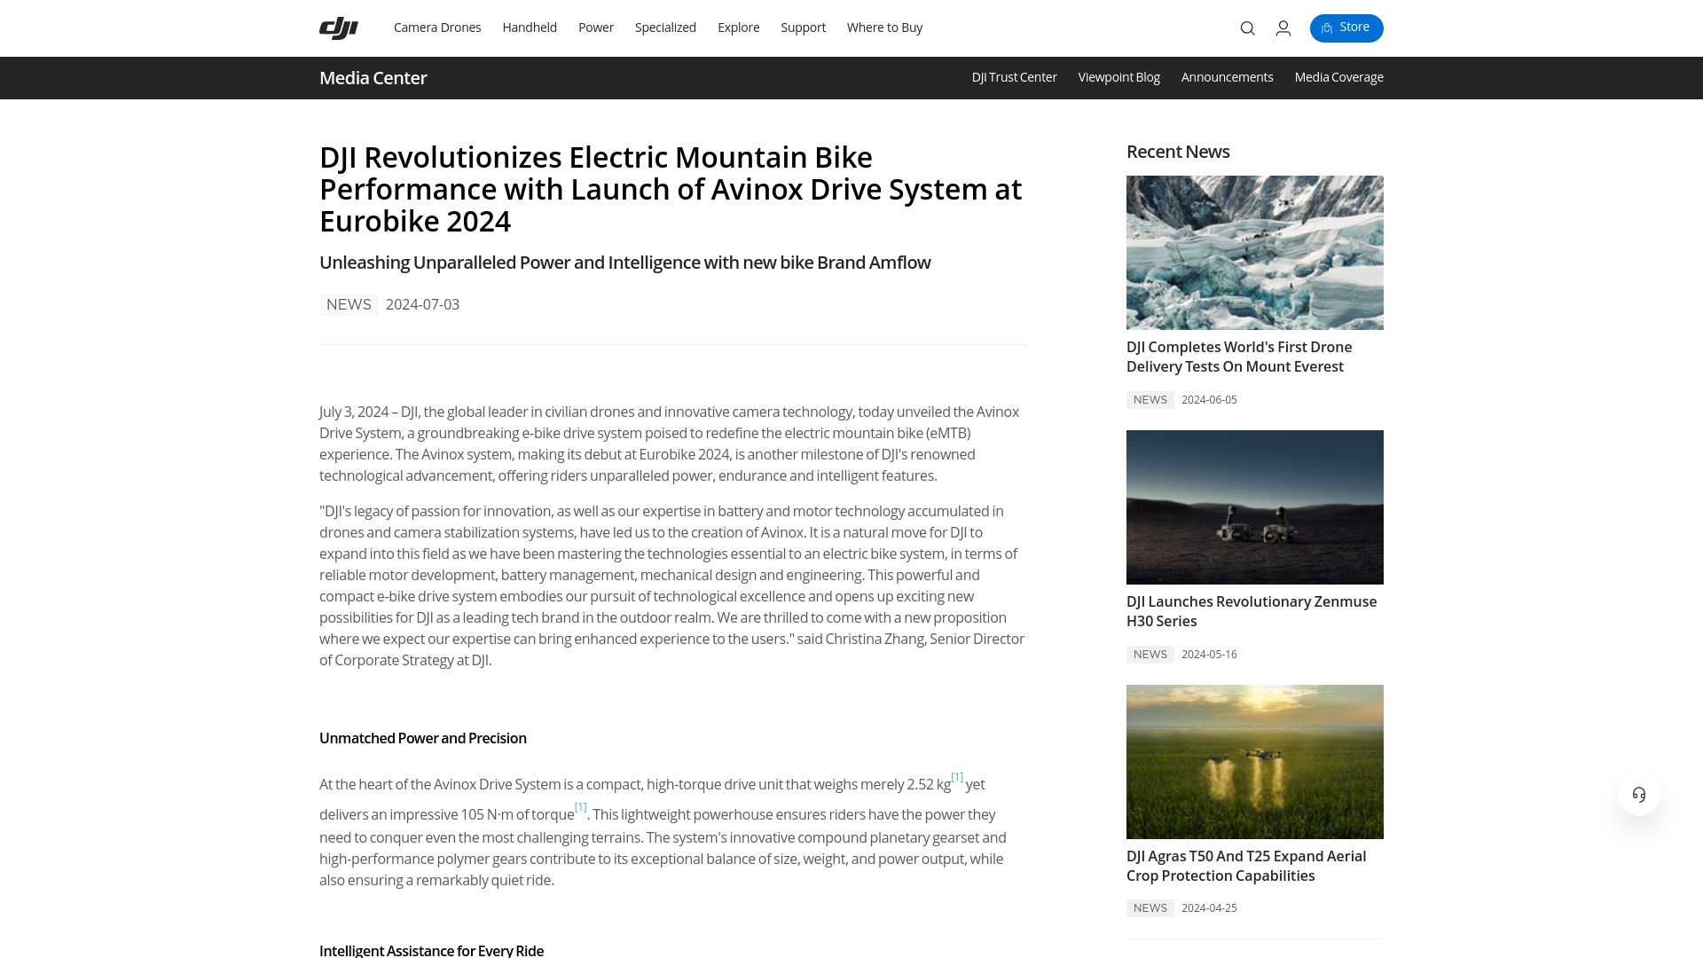Screen dimensions: 1703x958
Task: Visit DJI Trust Center
Action: click(1014, 77)
